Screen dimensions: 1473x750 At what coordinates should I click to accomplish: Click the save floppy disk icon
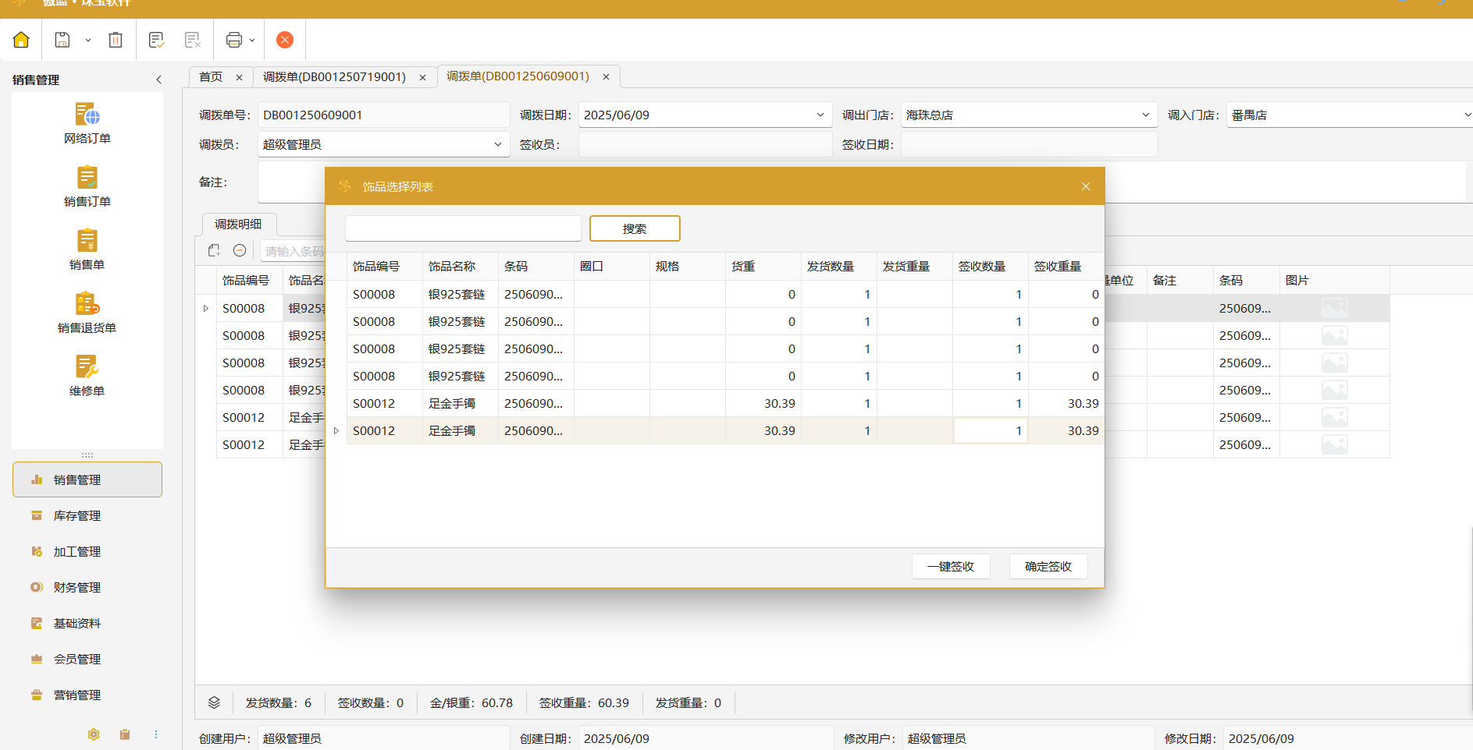point(62,40)
